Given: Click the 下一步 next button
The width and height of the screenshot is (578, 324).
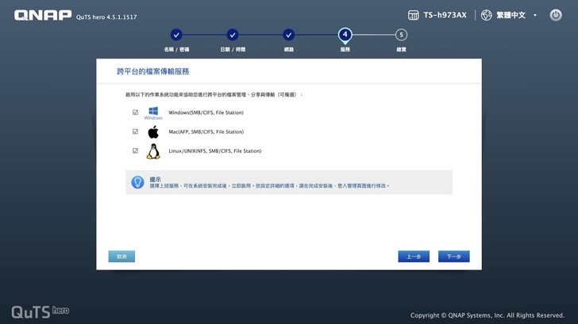Looking at the screenshot, I should click(x=453, y=257).
